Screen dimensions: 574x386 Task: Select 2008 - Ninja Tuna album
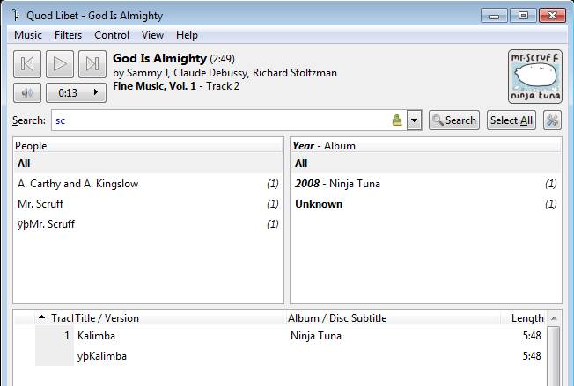[x=426, y=184]
